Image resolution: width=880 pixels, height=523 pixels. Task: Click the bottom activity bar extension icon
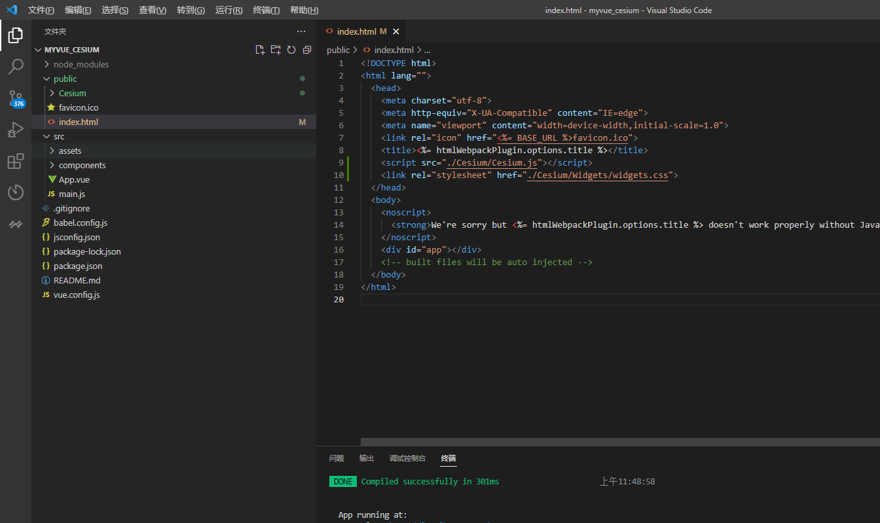tap(16, 224)
